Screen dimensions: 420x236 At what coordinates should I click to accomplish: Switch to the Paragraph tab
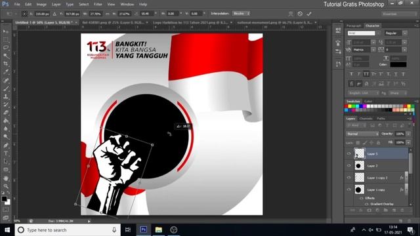pyautogui.click(x=354, y=26)
